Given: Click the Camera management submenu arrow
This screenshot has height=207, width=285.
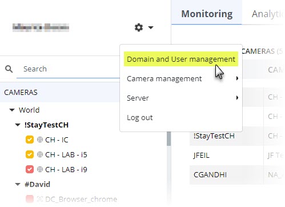Looking at the screenshot, I should 237,78.
